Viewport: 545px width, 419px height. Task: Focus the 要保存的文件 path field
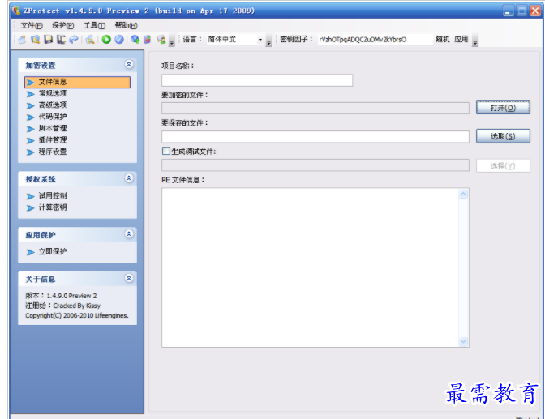pos(315,136)
